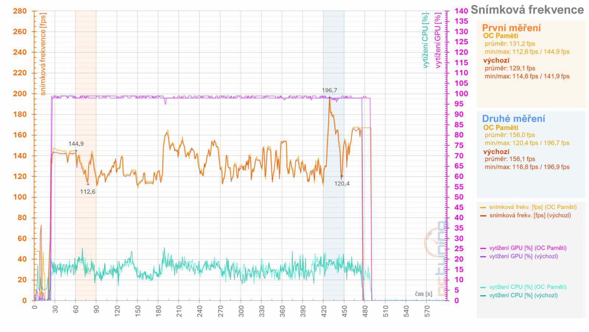This screenshot has width=589, height=332.
Task: Click the vytížení CPU [%] axis label
Action: (425, 41)
